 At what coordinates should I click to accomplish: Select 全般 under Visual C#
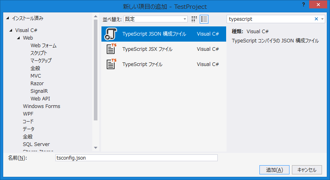28,136
